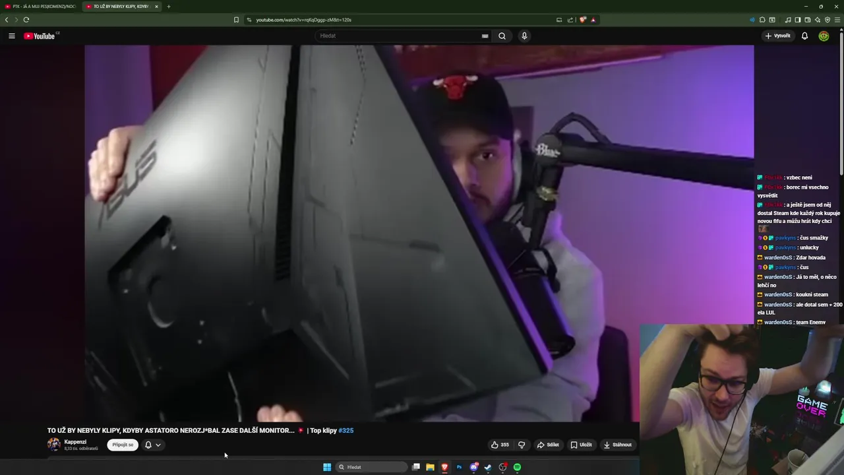The width and height of the screenshot is (844, 475).
Task: Open Steam from the taskbar
Action: (x=488, y=467)
